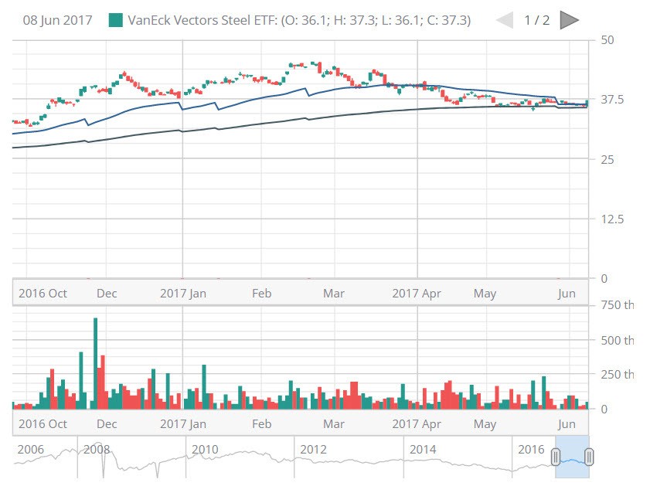Click the 2012 label in the navigator
The width and height of the screenshot is (650, 503).
click(313, 450)
